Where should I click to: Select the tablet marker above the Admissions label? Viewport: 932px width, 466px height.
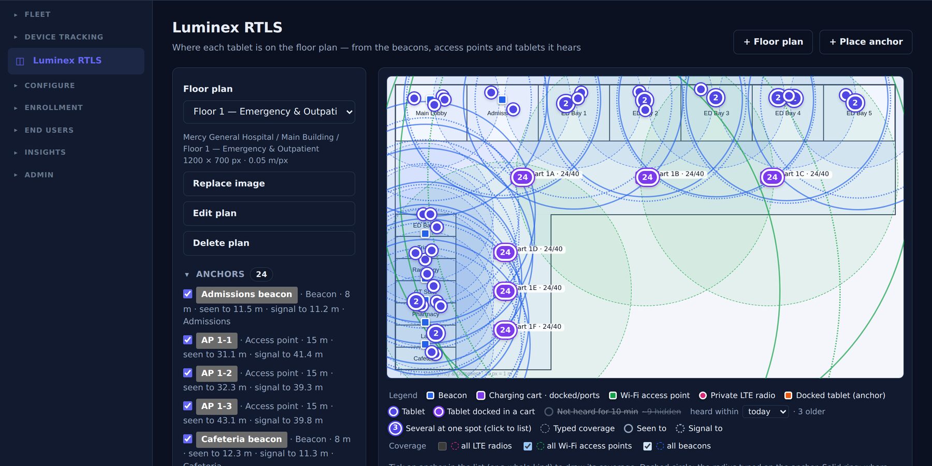491,93
